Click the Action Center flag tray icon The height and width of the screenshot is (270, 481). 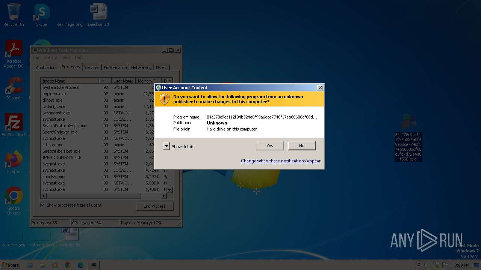click(446, 265)
